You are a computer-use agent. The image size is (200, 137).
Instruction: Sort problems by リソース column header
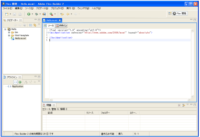pyautogui.click(x=92, y=113)
